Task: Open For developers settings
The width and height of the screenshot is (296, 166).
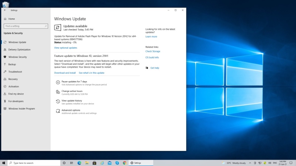Action: pyautogui.click(x=16, y=101)
